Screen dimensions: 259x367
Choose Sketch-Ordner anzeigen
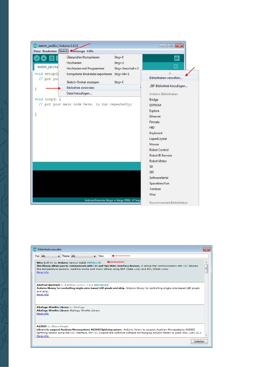pos(100,82)
